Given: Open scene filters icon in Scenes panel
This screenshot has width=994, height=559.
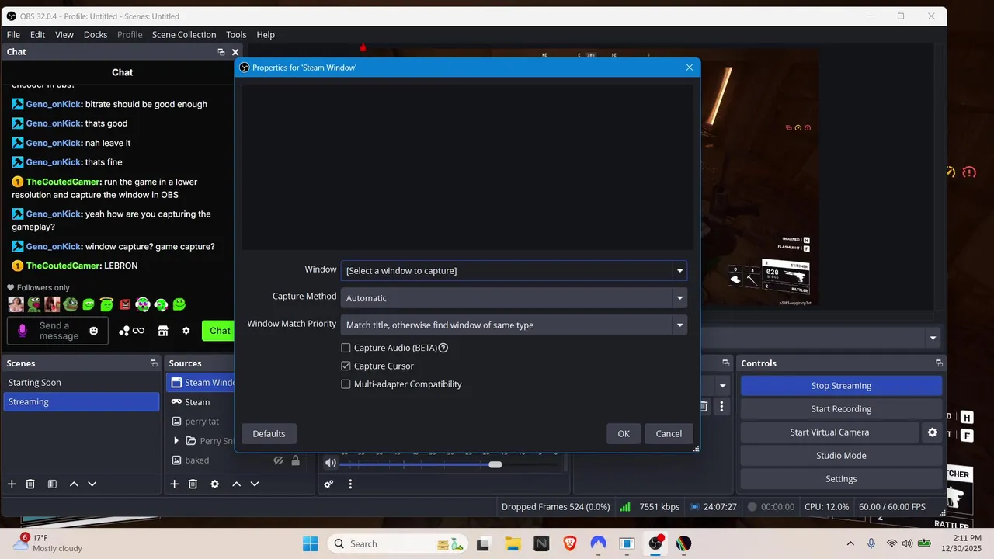Looking at the screenshot, I should point(52,484).
